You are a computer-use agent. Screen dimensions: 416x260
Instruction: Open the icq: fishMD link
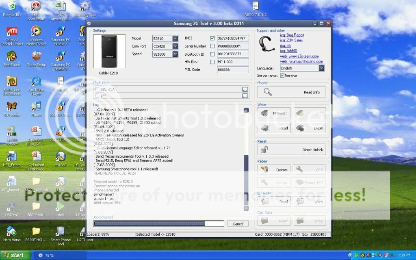(289, 51)
